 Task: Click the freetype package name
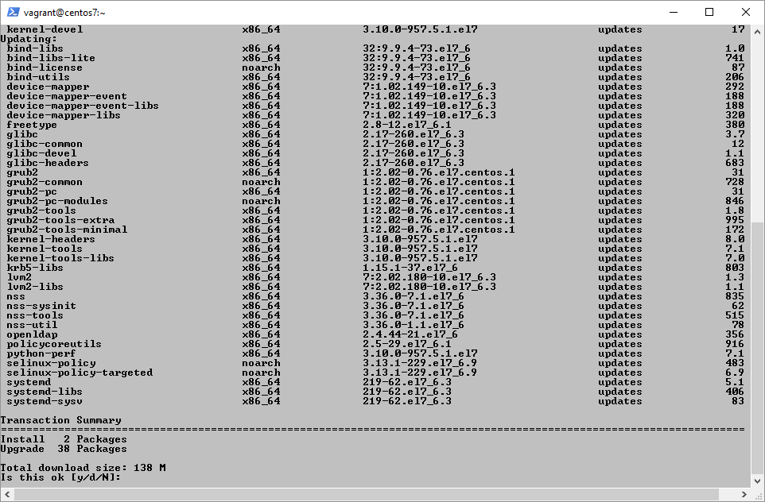32,125
